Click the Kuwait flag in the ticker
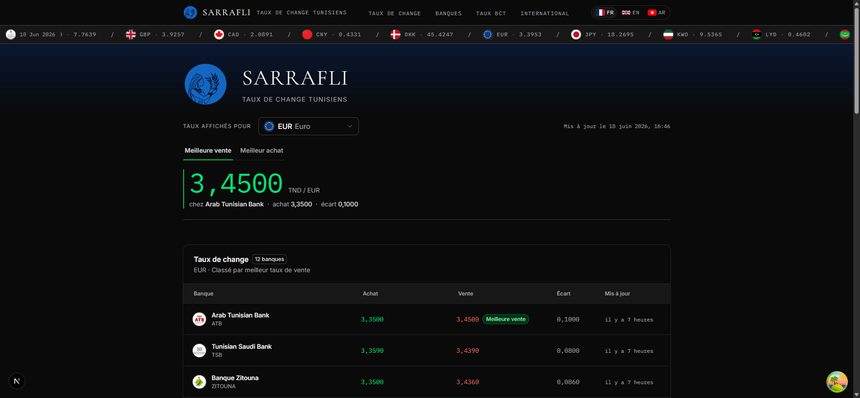This screenshot has height=398, width=860. point(668,34)
